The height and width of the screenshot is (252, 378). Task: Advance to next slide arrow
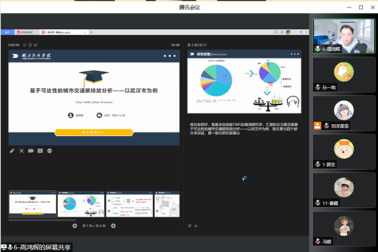click(x=113, y=226)
